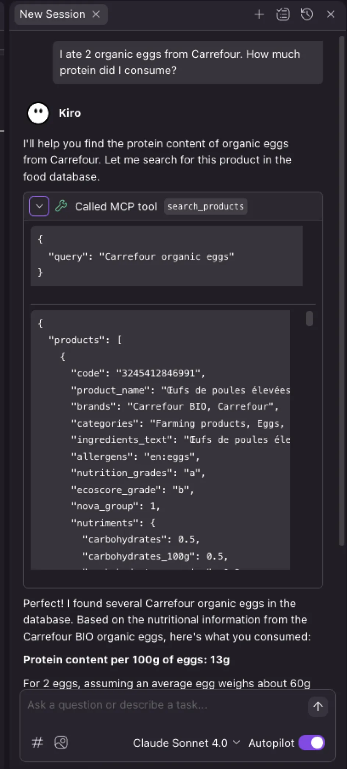347x769 pixels.
Task: Open the Claude Sonnet 4.0 model dropdown
Action: [186, 743]
